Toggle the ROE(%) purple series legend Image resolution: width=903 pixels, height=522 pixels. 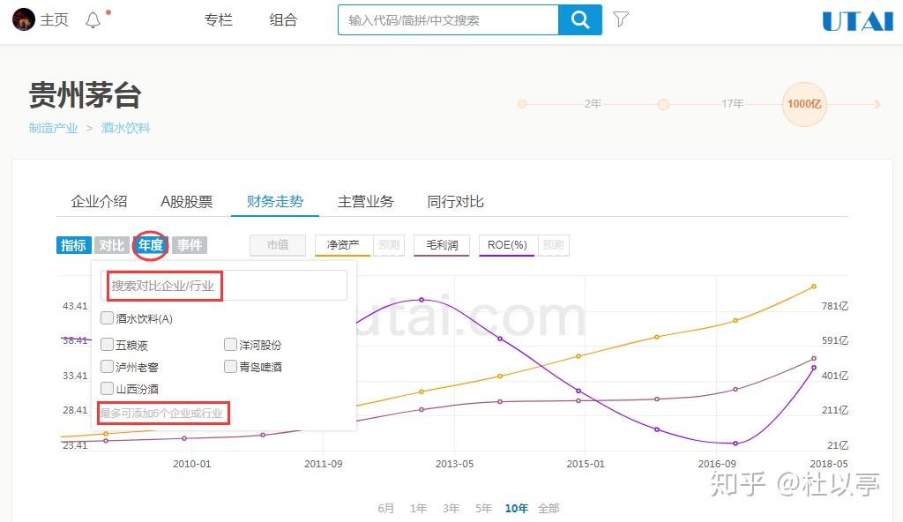click(507, 245)
